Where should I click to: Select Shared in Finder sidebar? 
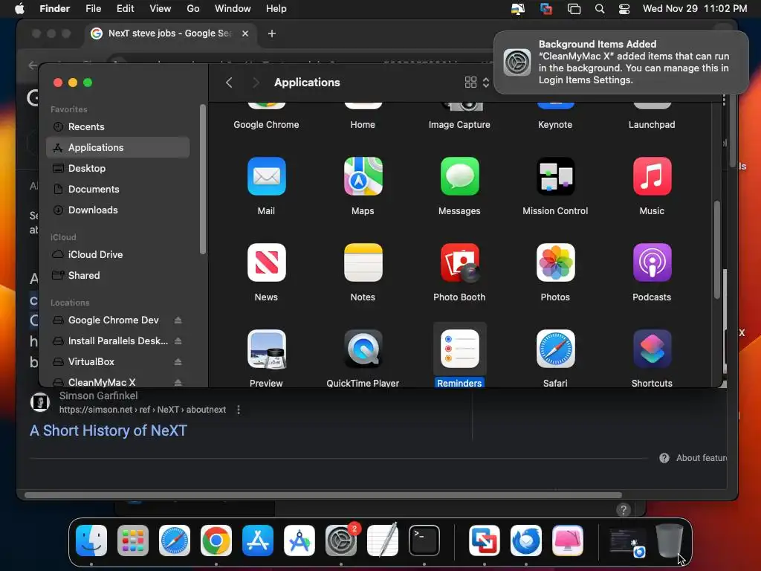[x=118, y=275]
